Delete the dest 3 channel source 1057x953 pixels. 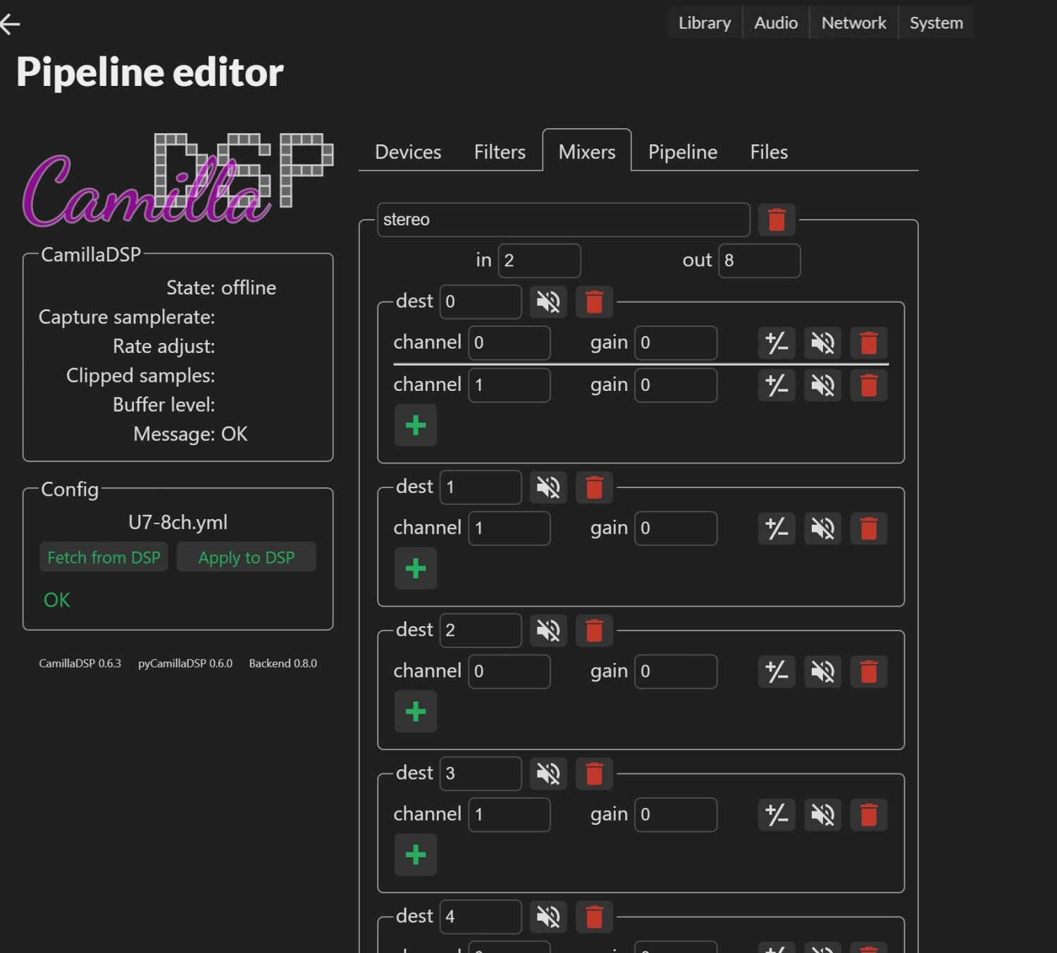pos(868,815)
